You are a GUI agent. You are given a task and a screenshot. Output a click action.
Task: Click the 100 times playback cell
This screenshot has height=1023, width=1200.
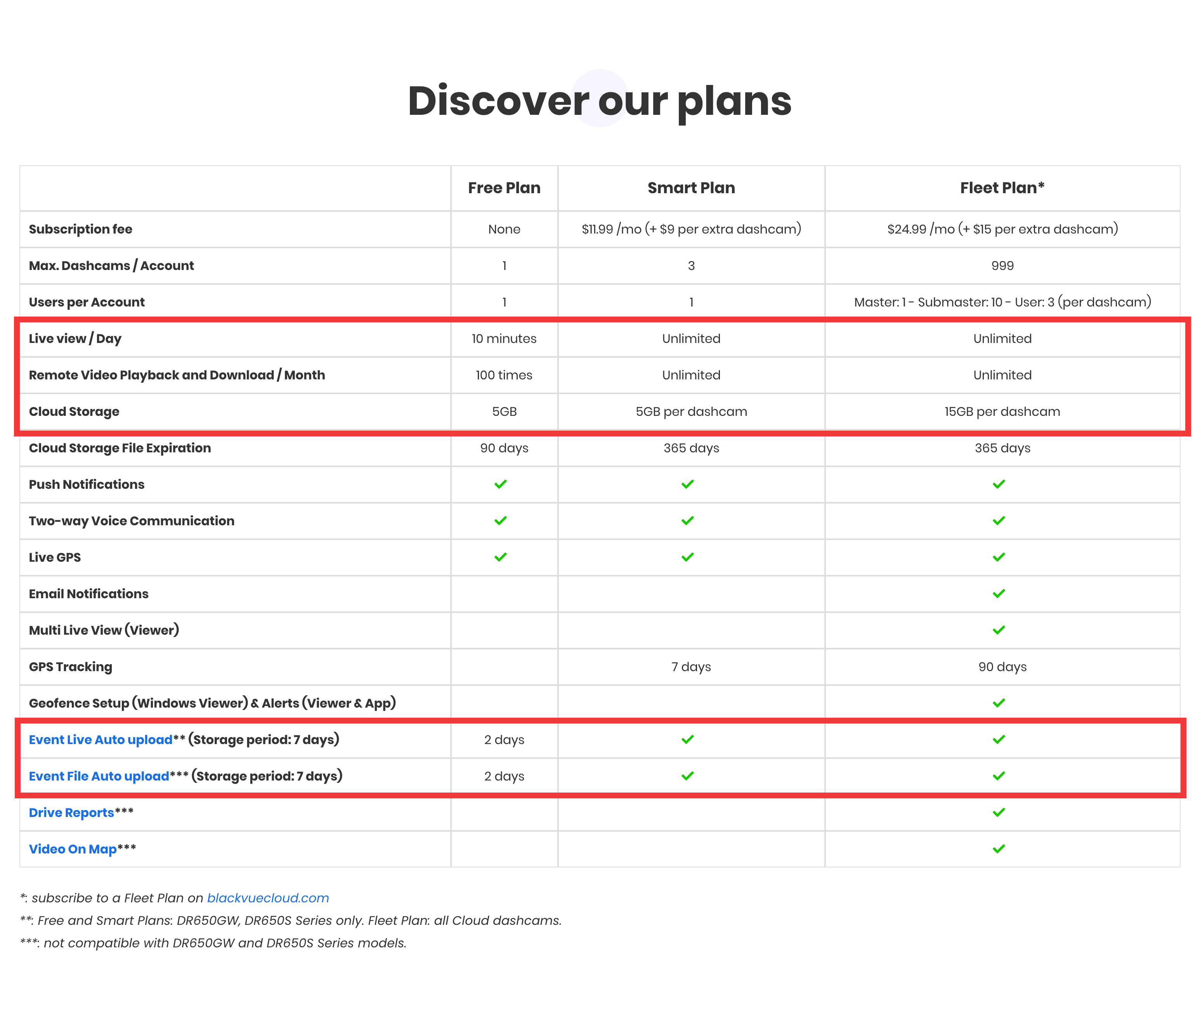coord(504,375)
